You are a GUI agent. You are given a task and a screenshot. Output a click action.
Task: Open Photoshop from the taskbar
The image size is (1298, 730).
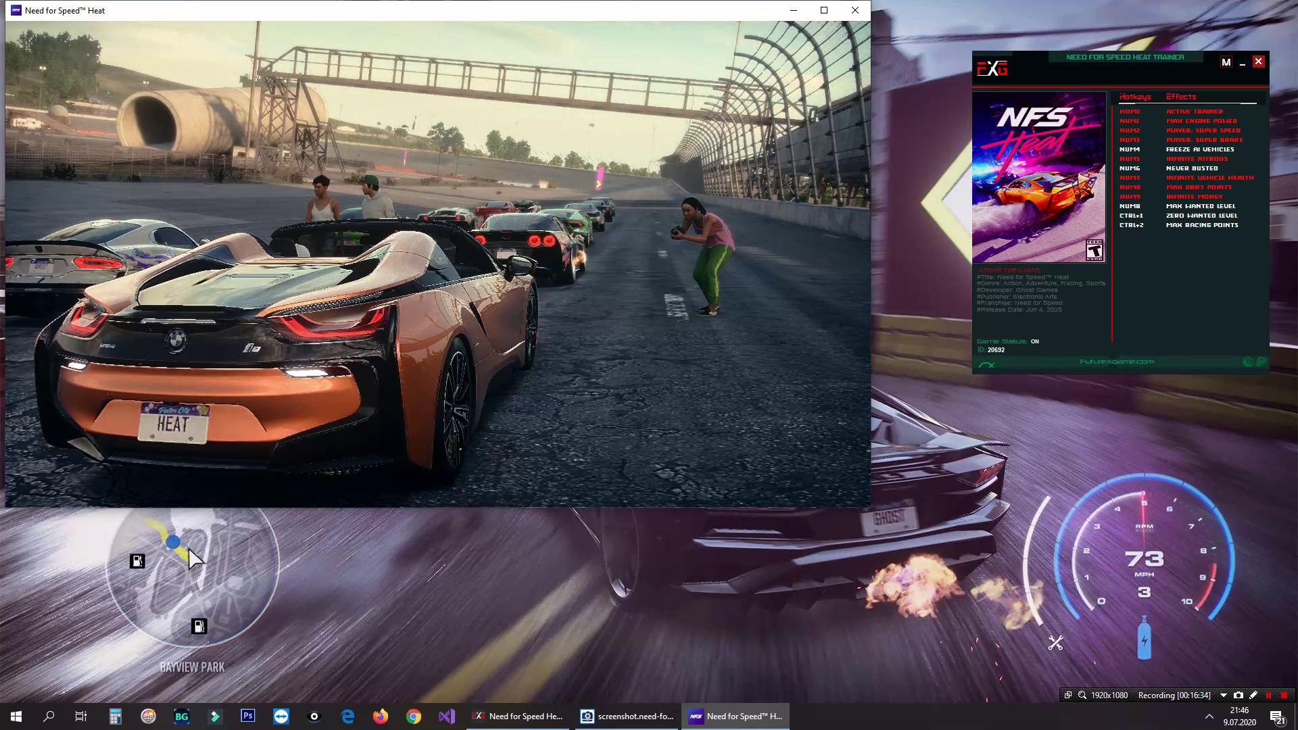point(247,716)
